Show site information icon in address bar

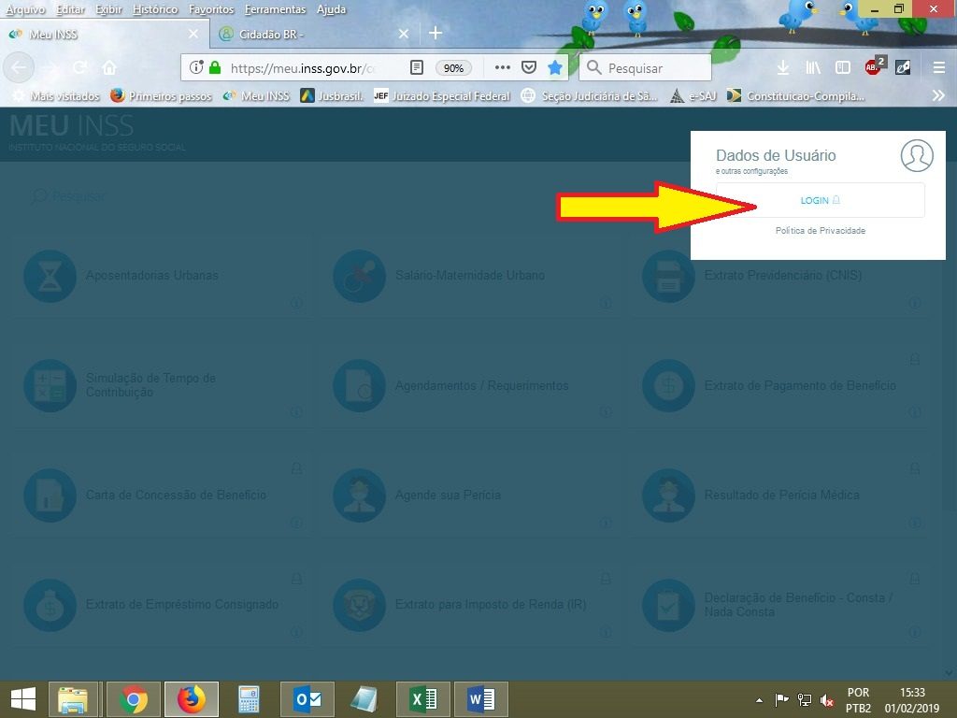195,67
